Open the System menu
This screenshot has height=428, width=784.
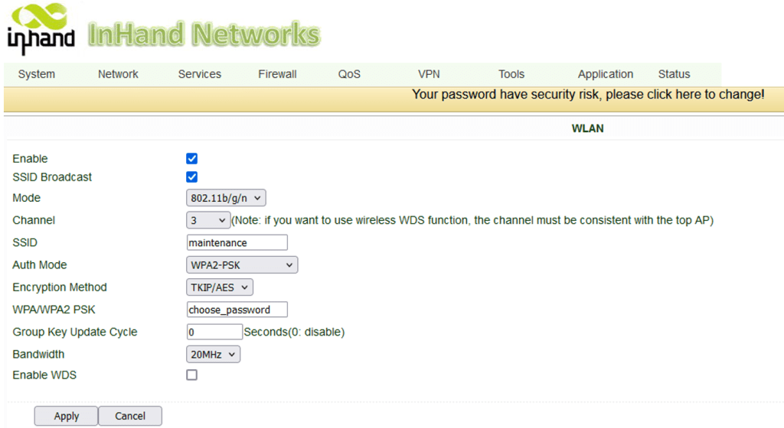click(37, 74)
